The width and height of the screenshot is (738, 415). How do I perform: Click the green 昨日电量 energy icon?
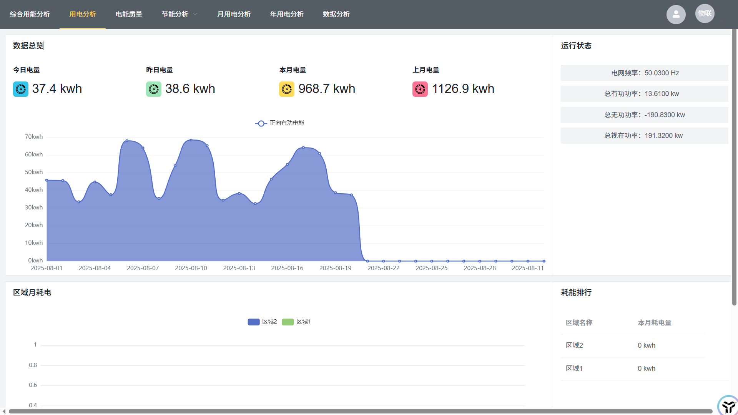154,89
